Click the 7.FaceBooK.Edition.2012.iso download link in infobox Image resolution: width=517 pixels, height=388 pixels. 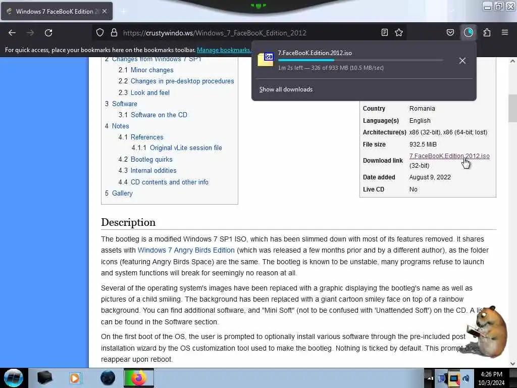point(449,156)
